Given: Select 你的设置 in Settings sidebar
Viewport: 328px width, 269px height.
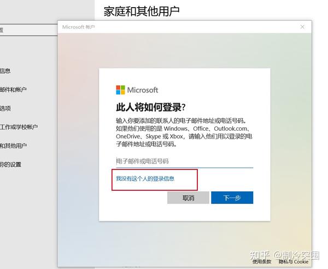Looking at the screenshot, I should point(10,165).
